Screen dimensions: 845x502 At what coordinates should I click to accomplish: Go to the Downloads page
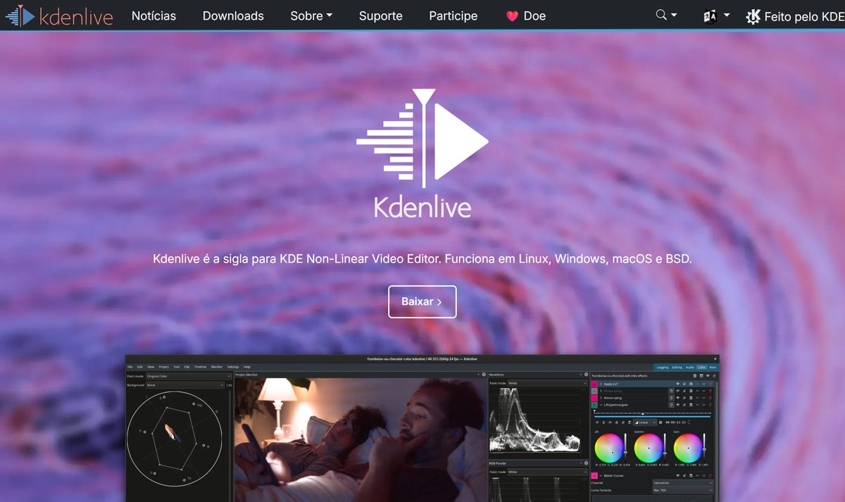[x=233, y=15]
